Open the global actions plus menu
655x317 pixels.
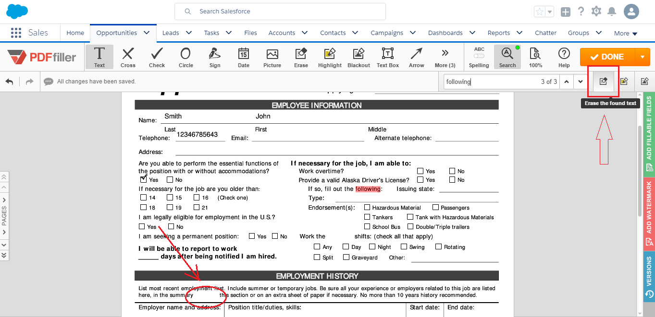point(566,12)
